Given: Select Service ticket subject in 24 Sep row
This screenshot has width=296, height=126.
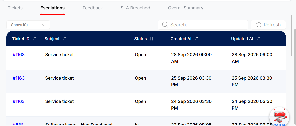Looking at the screenshot, I should click(59, 101).
